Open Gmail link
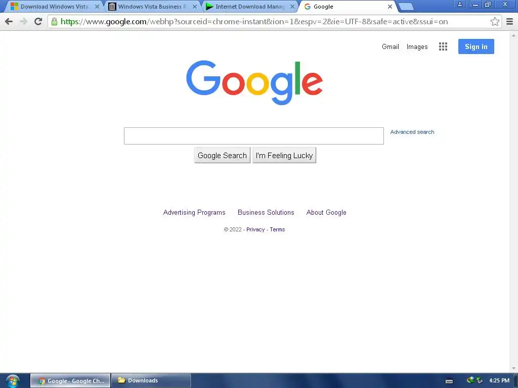The width and height of the screenshot is (518, 388). [390, 47]
